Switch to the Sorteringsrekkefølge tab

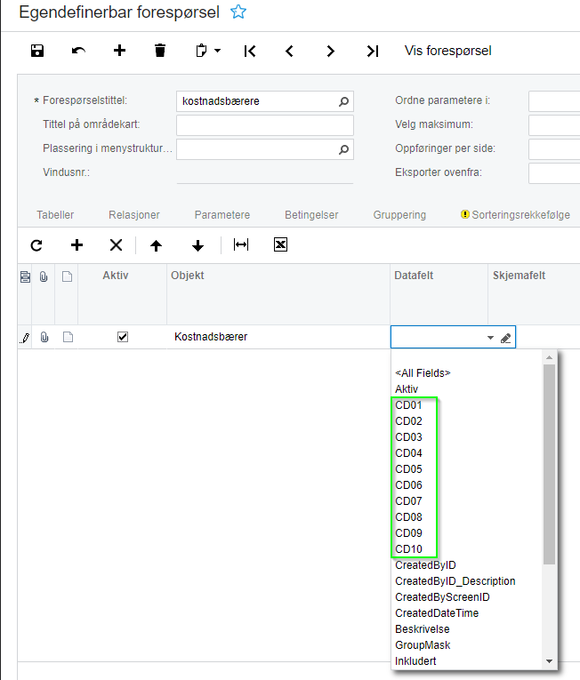coord(515,215)
